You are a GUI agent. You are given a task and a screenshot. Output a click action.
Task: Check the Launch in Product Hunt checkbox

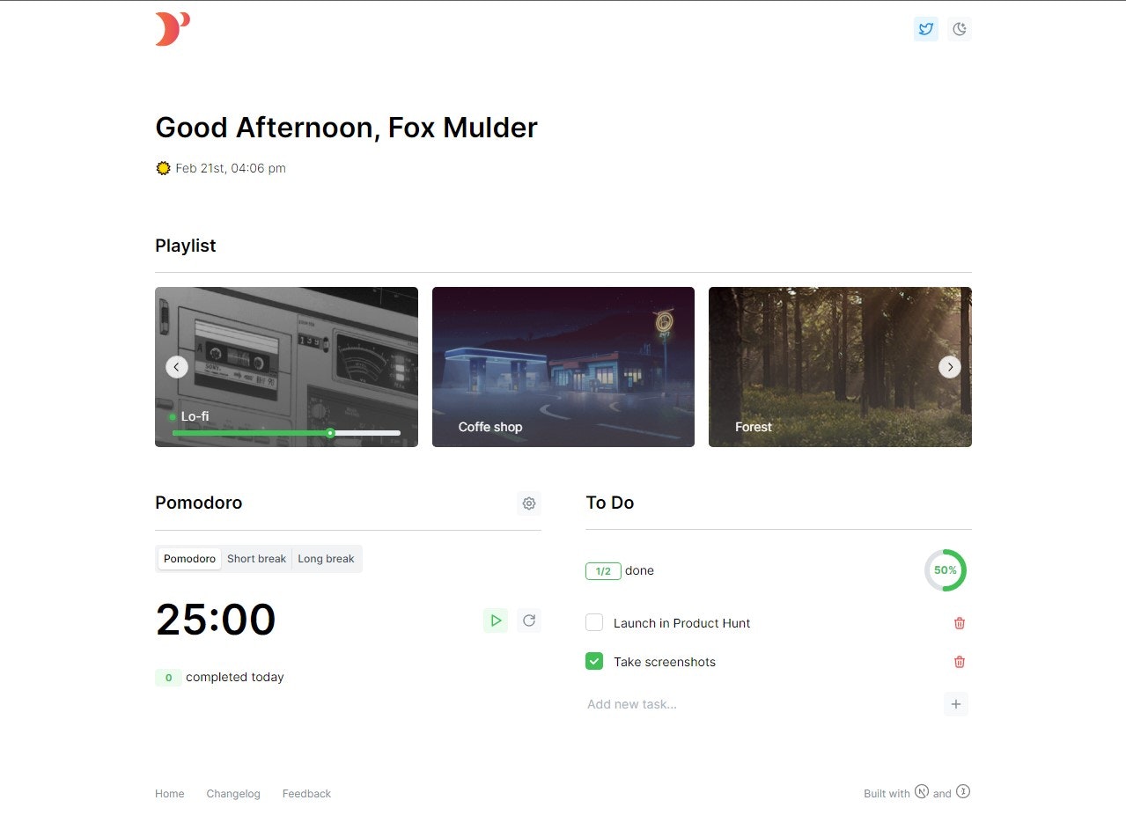click(594, 623)
